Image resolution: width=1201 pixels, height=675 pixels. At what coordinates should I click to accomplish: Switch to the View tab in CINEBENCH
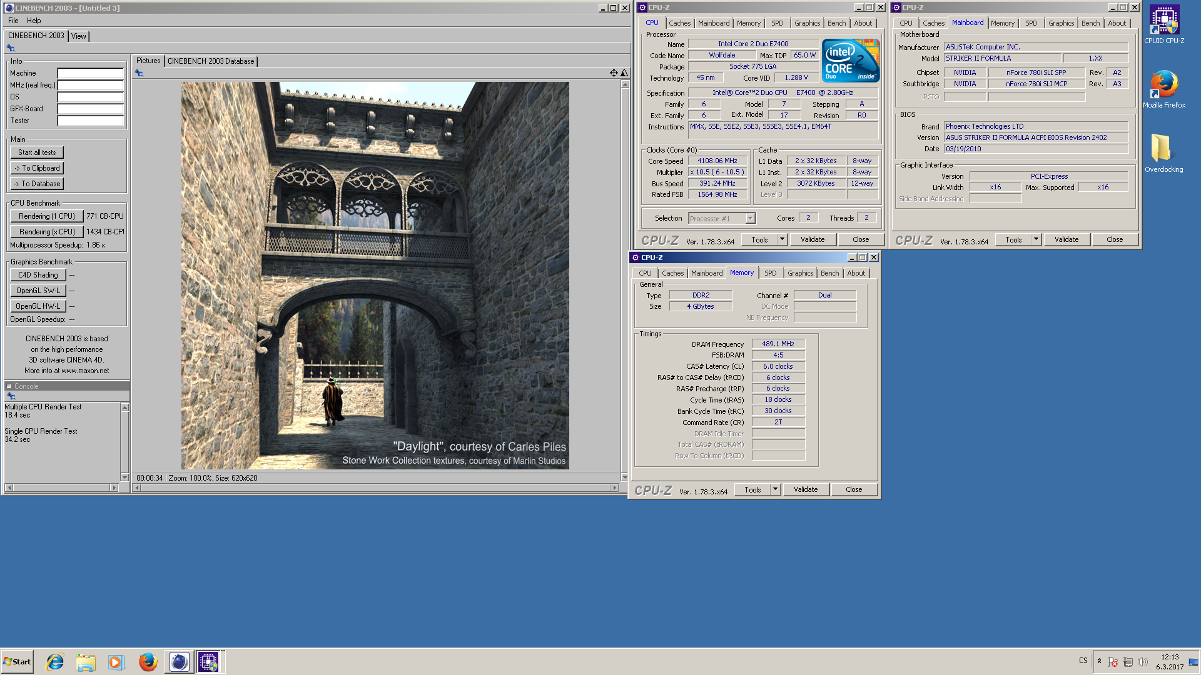click(x=78, y=36)
